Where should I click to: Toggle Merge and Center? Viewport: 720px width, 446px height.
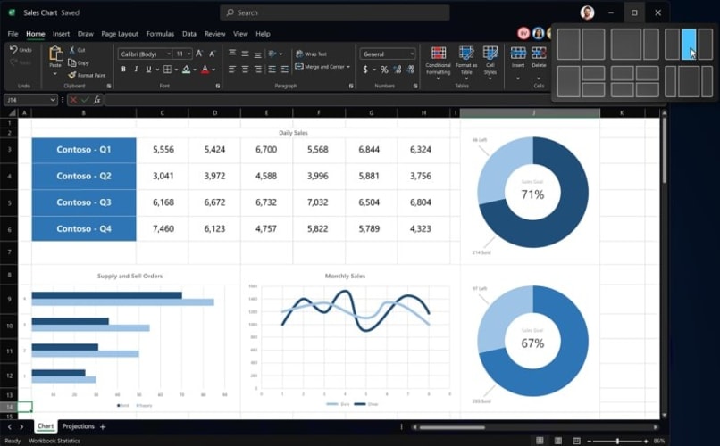(x=321, y=67)
